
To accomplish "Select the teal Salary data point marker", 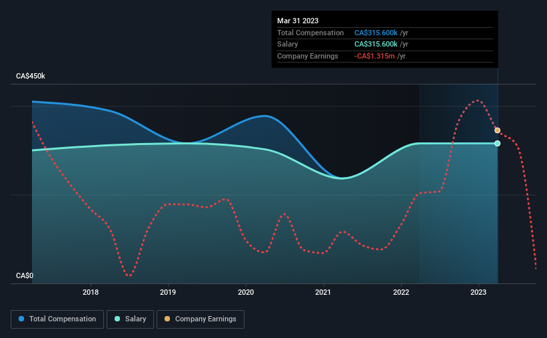I will click(498, 144).
